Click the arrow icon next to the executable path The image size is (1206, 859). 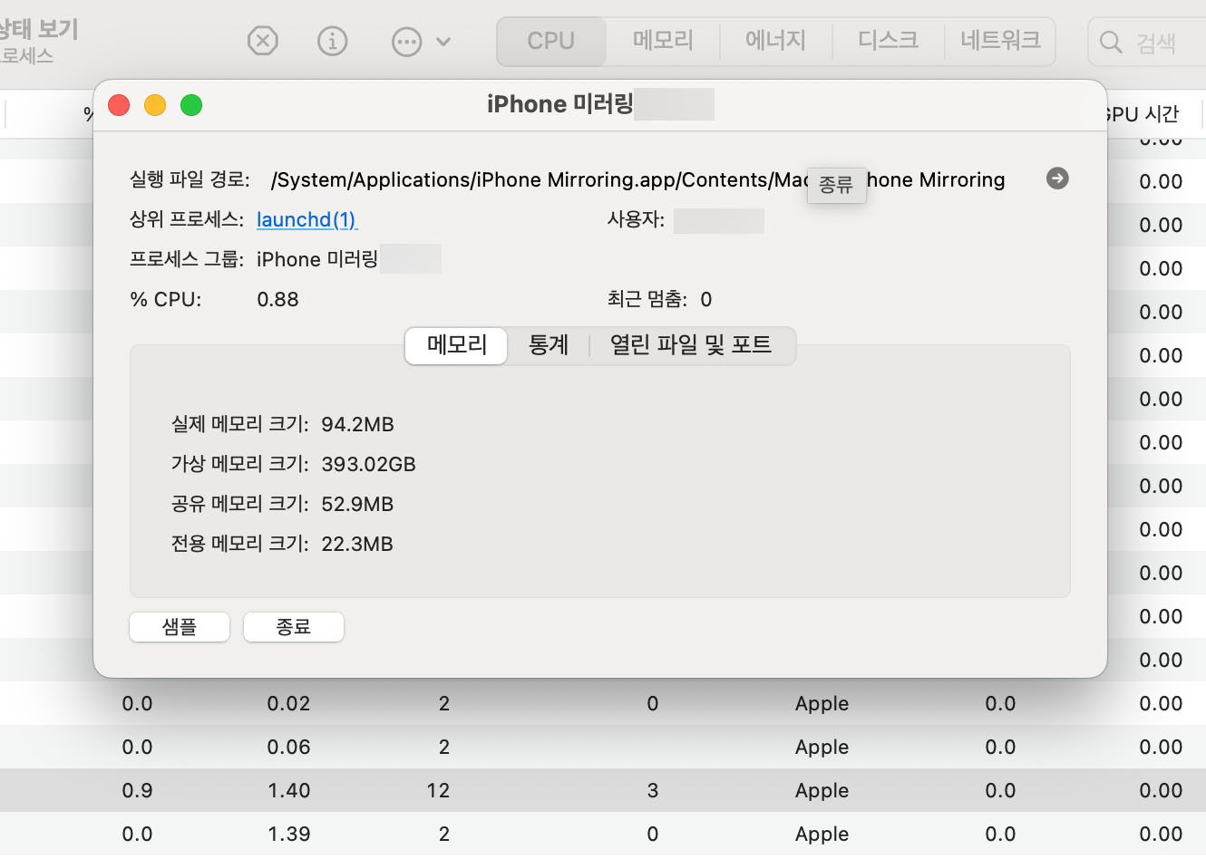[x=1057, y=179]
